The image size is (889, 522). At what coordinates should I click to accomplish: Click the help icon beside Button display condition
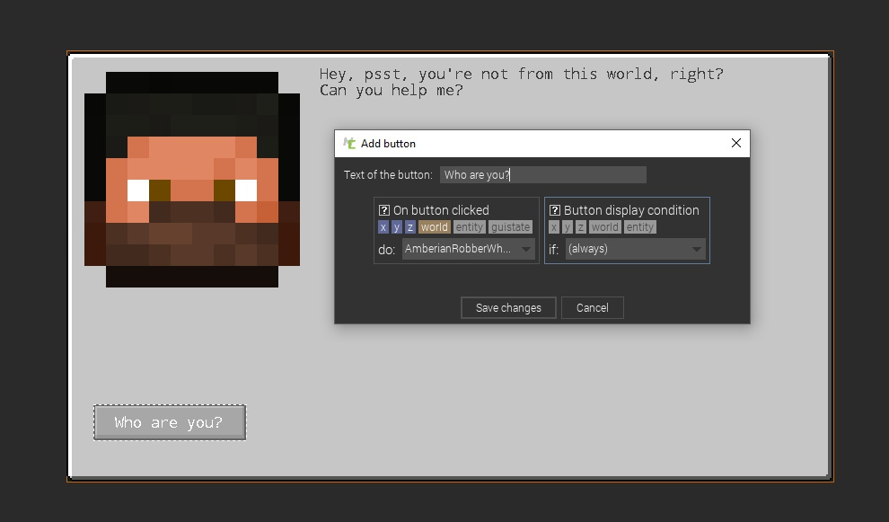click(x=554, y=209)
